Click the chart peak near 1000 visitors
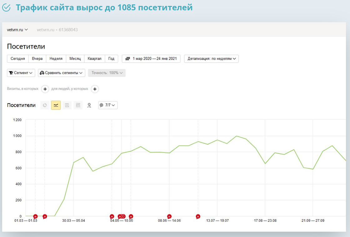This screenshot has height=237, width=350. click(x=236, y=136)
